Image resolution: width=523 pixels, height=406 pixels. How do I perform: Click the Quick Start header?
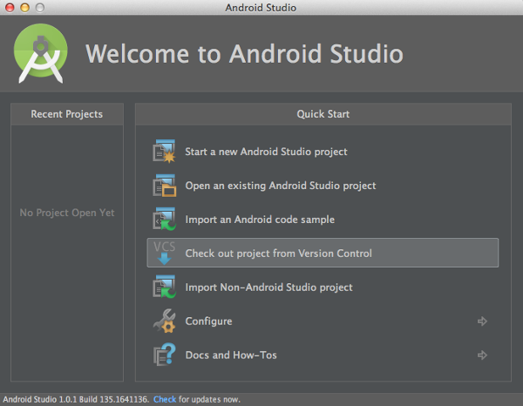pos(323,114)
